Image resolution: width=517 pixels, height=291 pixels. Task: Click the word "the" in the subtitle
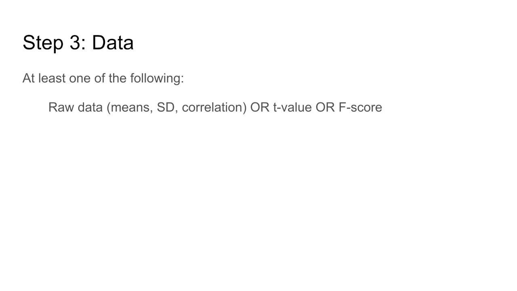(x=118, y=78)
